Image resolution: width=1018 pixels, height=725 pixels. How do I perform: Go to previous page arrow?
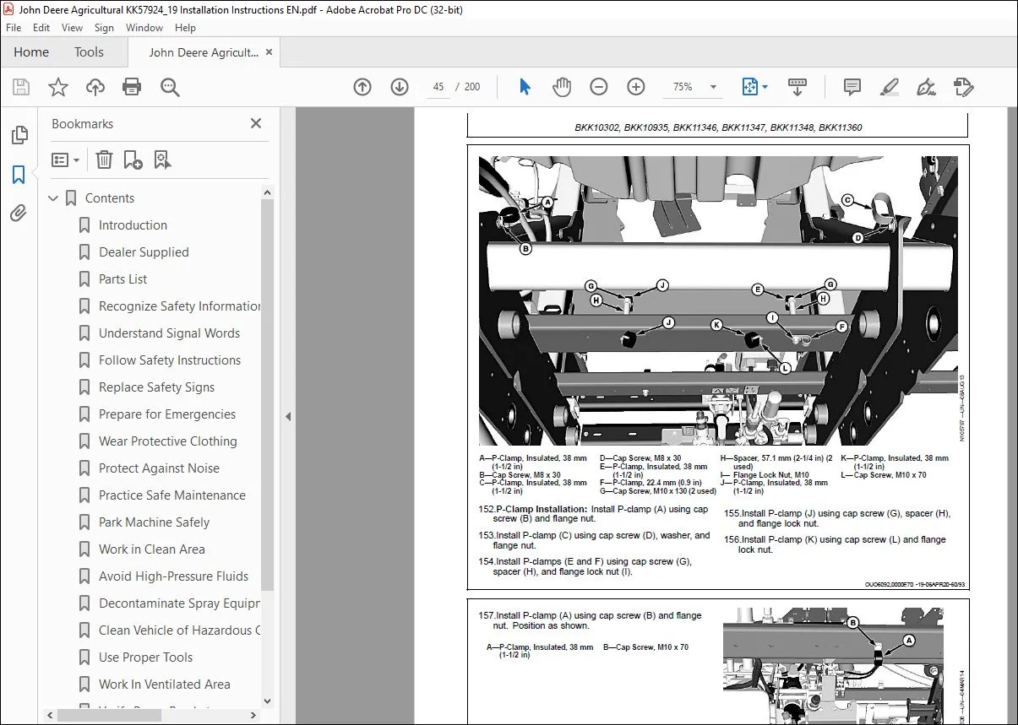click(x=362, y=87)
